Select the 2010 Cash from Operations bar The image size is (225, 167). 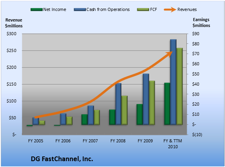pyautogui.click(x=174, y=82)
